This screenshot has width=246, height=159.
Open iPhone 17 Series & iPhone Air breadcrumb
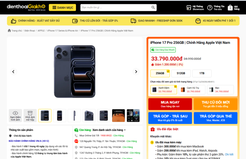pos(62,31)
